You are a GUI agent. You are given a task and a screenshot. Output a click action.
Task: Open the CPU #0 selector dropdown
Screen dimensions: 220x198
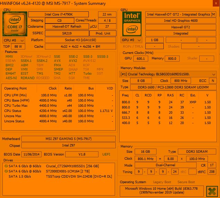coord(14,40)
